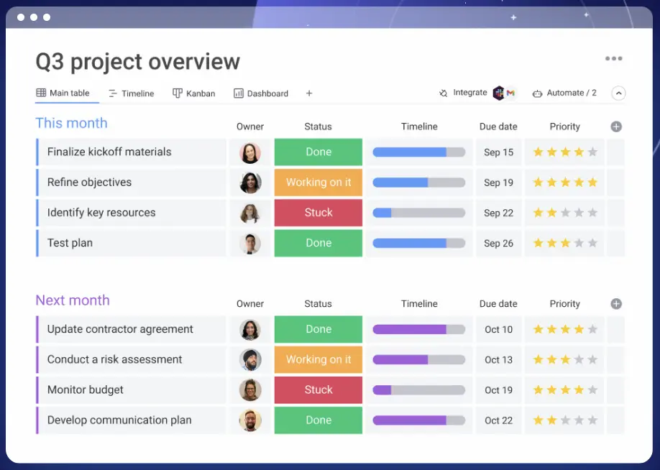Screen dimensions: 660x470
Task: Click fourth priority star for Test plan
Action: 579,243
